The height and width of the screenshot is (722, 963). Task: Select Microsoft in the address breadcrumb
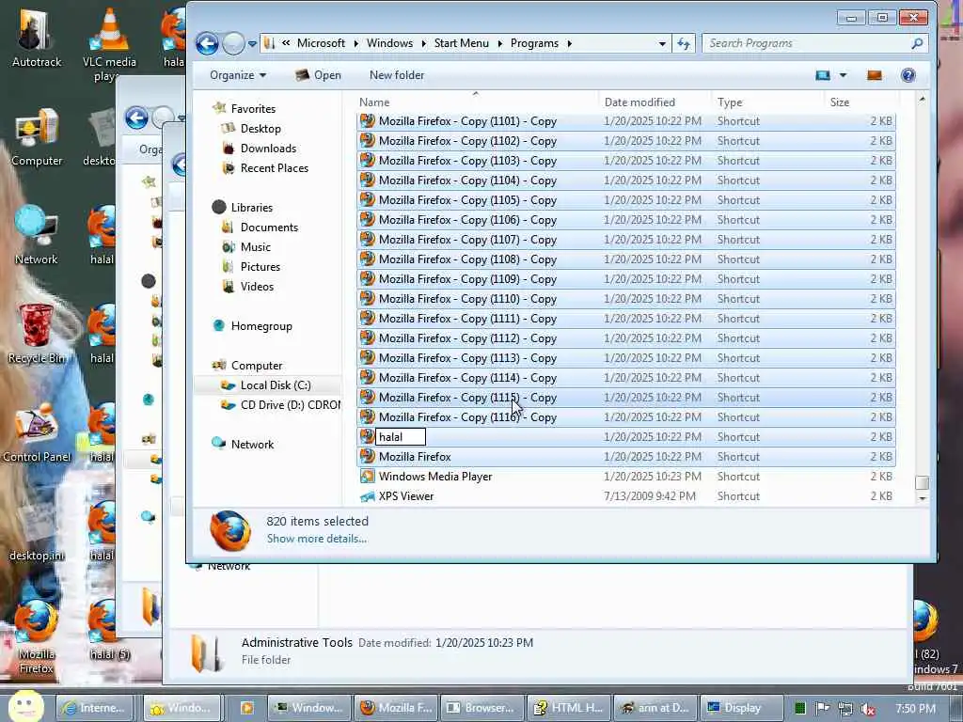[321, 43]
